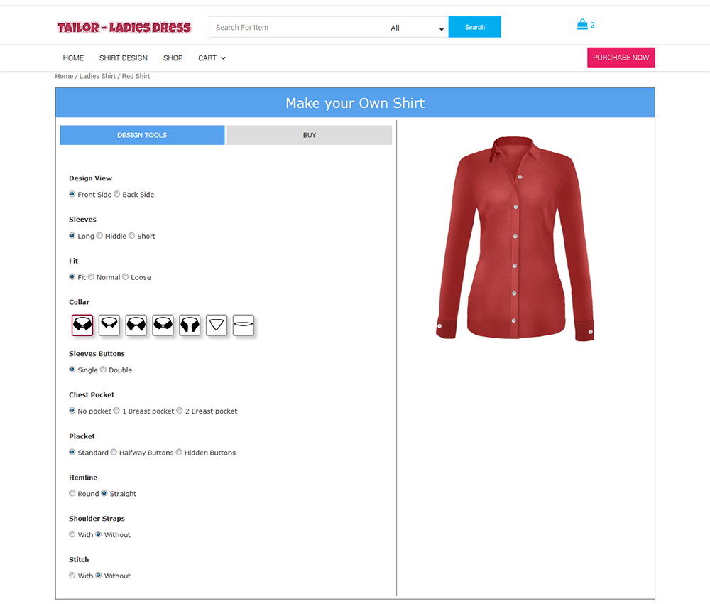Select the first collar style icon

[x=82, y=325]
